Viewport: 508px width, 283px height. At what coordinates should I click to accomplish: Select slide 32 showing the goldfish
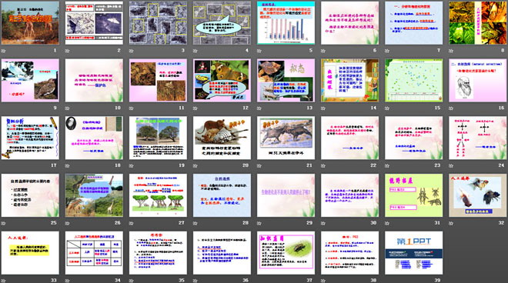(478, 195)
